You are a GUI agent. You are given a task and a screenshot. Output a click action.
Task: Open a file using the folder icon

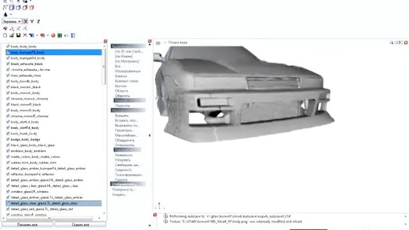point(12,35)
